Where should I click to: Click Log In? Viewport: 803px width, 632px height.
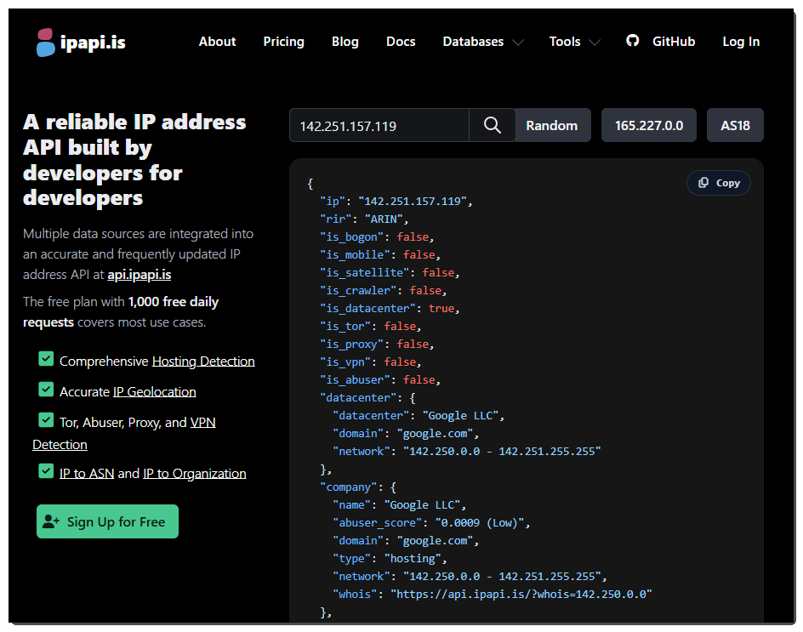pyautogui.click(x=741, y=42)
